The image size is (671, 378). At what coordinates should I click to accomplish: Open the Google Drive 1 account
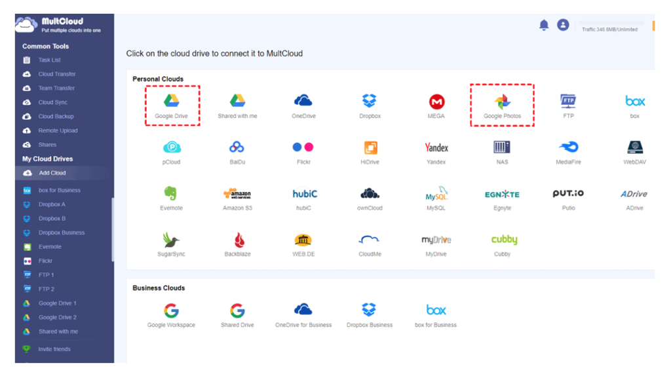57,303
